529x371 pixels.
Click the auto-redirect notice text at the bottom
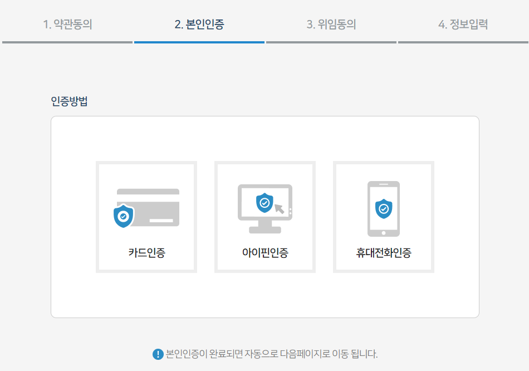pos(271,355)
